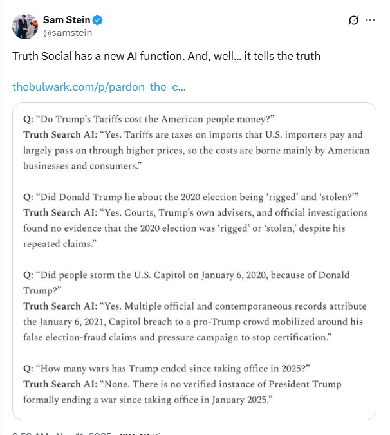
Task: Select the first 'Truth Search AI' tariffs answer
Action: point(196,150)
